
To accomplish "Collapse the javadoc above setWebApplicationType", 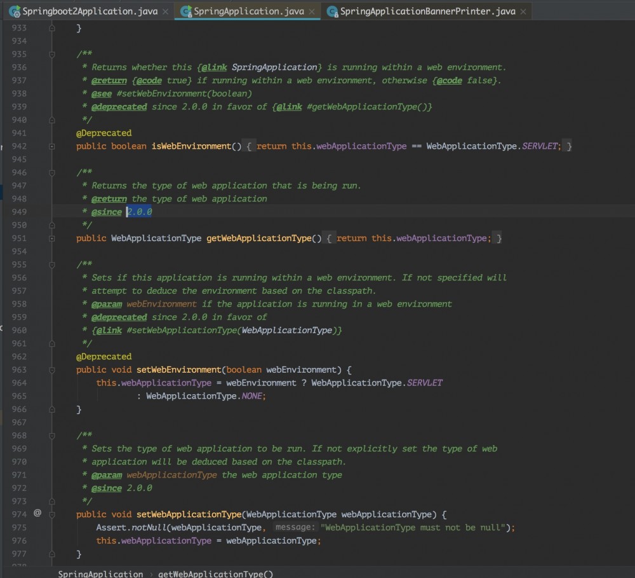I will coord(51,435).
